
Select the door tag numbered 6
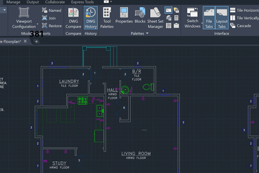[x=124, y=108]
